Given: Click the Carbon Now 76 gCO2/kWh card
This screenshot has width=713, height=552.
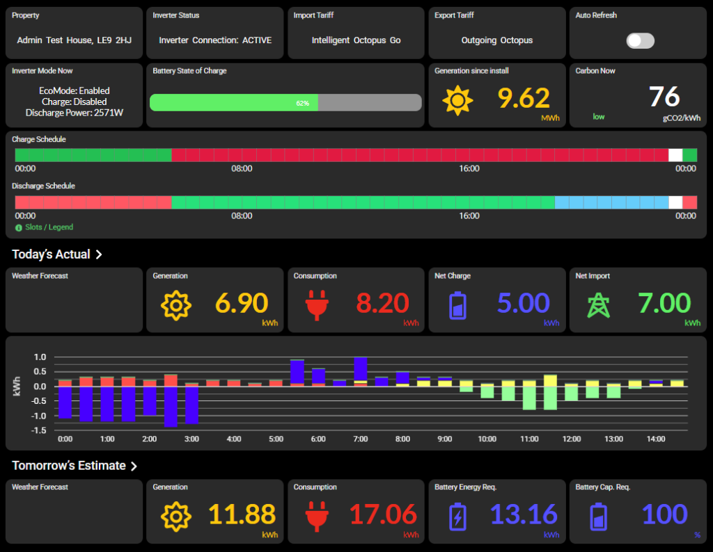Looking at the screenshot, I should tap(637, 98).
